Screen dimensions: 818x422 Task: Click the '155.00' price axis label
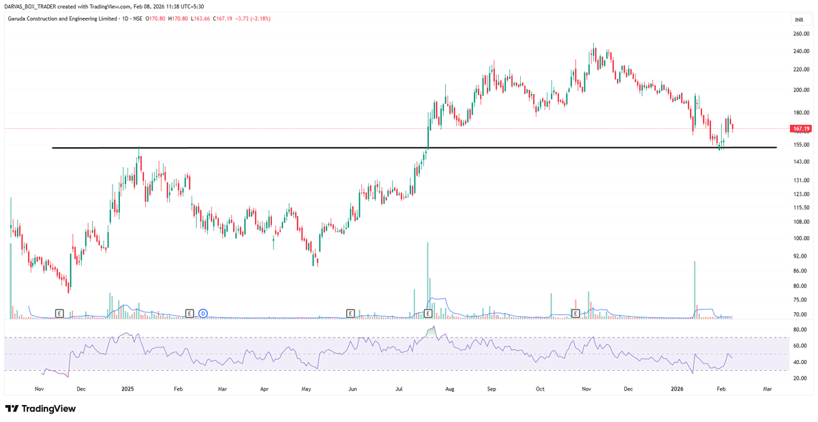[x=800, y=145]
